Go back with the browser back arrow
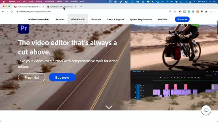Screen dimensions: 218x122 (x=3, y=12)
